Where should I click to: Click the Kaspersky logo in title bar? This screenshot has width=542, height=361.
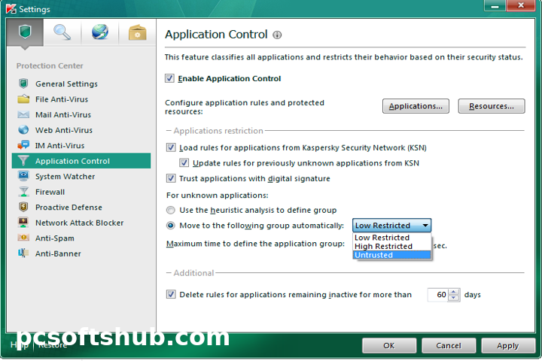pos(11,8)
